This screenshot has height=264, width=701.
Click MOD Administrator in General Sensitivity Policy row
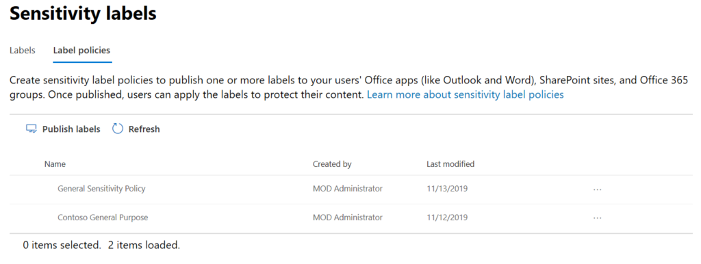[x=347, y=189]
